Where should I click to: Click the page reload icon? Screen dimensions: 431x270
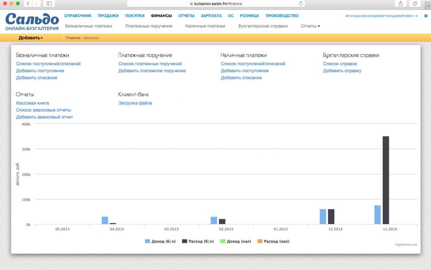coord(301,3)
